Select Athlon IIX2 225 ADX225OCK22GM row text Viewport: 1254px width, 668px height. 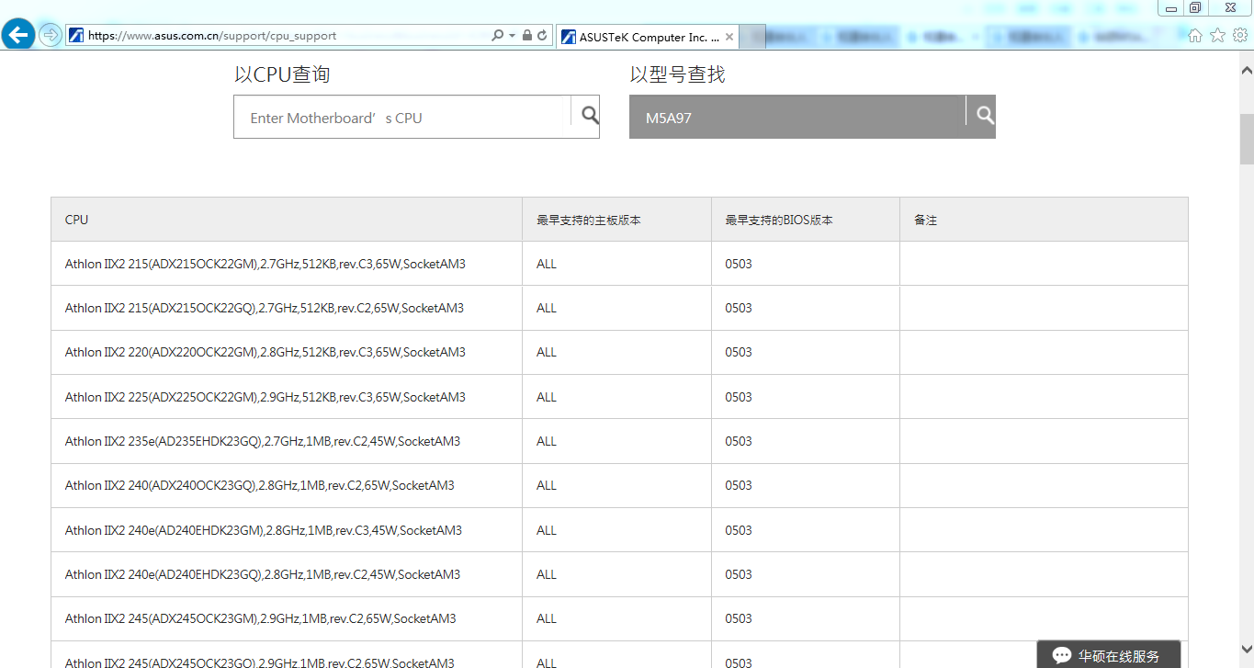[x=265, y=397]
